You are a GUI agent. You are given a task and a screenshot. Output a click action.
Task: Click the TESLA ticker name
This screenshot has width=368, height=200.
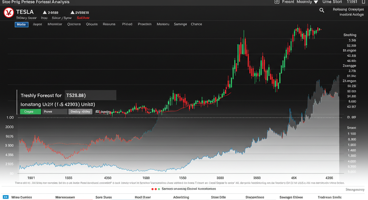click(x=25, y=12)
